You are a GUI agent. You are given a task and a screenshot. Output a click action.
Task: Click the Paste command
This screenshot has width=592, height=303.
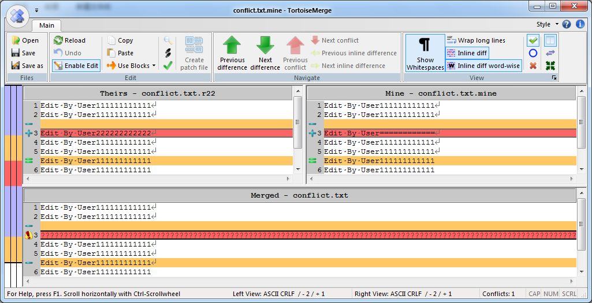click(120, 53)
